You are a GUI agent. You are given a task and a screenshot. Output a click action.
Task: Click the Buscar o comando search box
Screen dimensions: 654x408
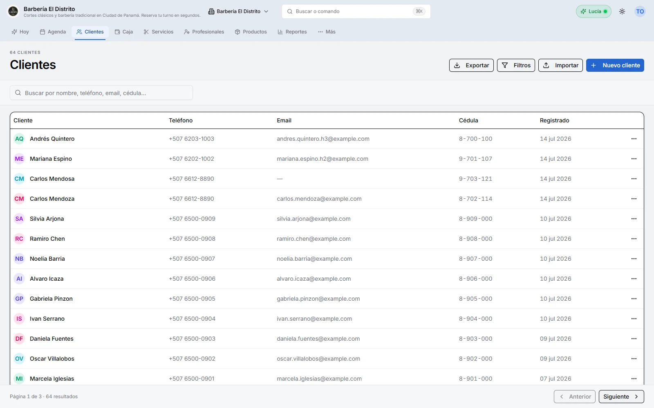click(x=356, y=11)
